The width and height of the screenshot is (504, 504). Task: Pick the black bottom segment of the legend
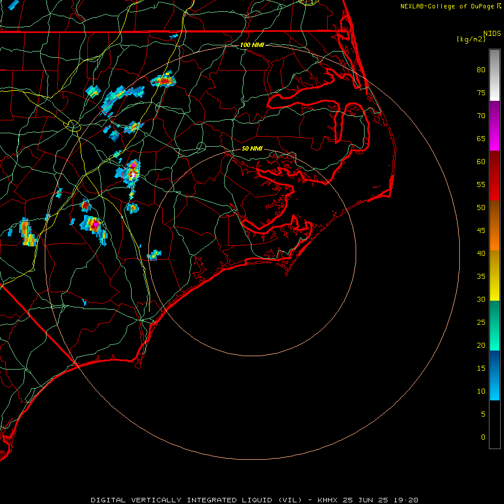tap(494, 424)
